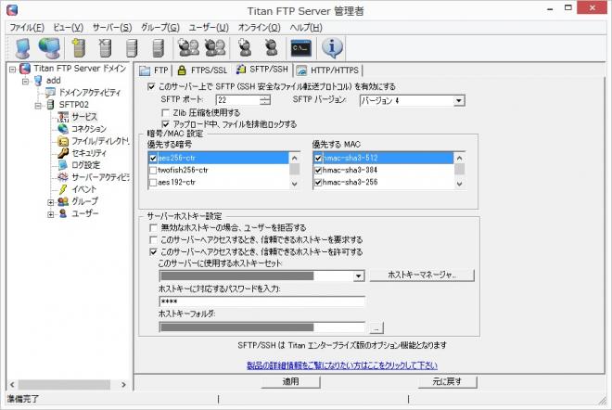Open the View (V) menu
This screenshot has height=410, width=612.
[x=69, y=27]
